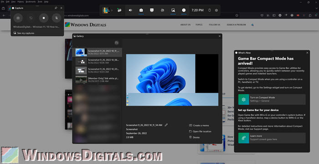Click Turn on Compact Mode tile
The image size is (319, 164).
272,99
